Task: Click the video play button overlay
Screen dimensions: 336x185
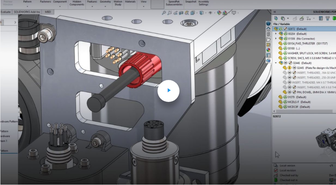Action: click(x=168, y=91)
